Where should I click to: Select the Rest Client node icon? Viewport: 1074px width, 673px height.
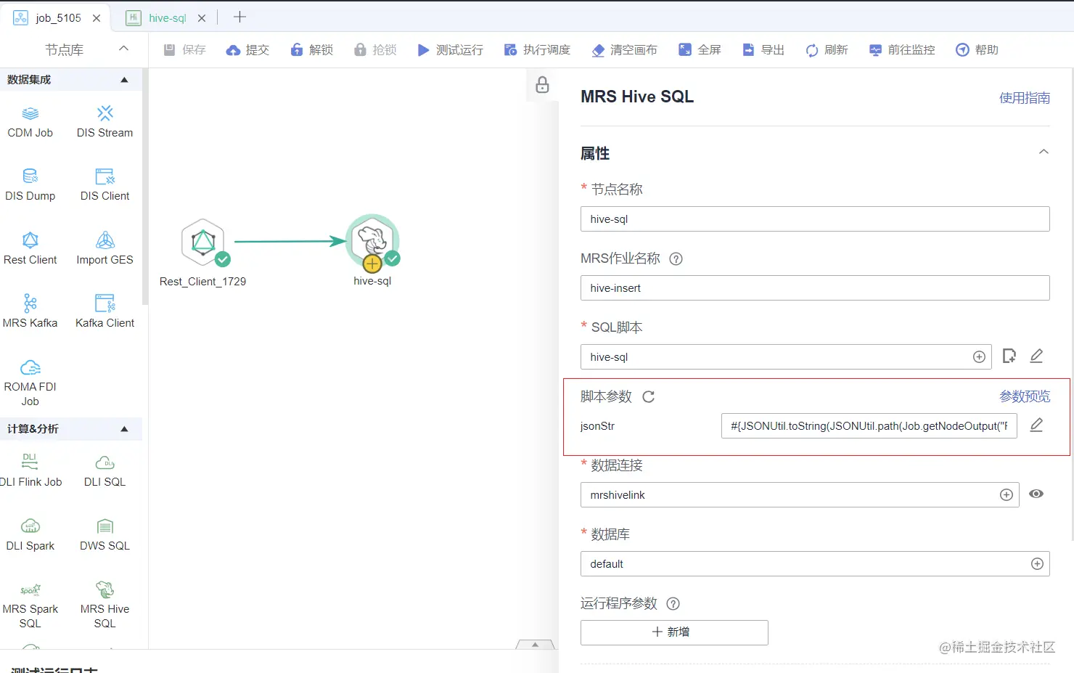pyautogui.click(x=30, y=240)
